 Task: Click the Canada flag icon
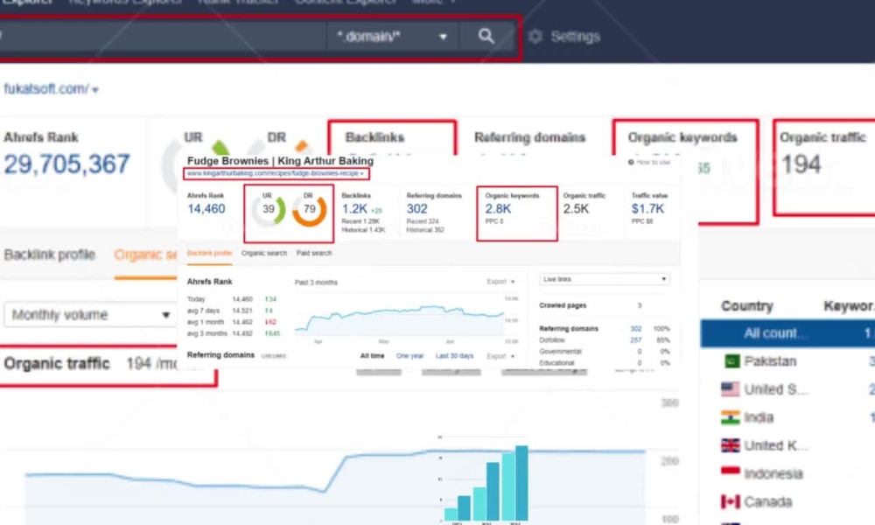tap(730, 501)
